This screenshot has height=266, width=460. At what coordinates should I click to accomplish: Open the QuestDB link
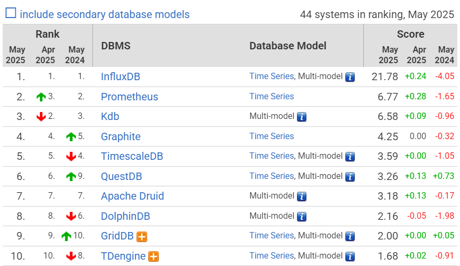(x=122, y=177)
